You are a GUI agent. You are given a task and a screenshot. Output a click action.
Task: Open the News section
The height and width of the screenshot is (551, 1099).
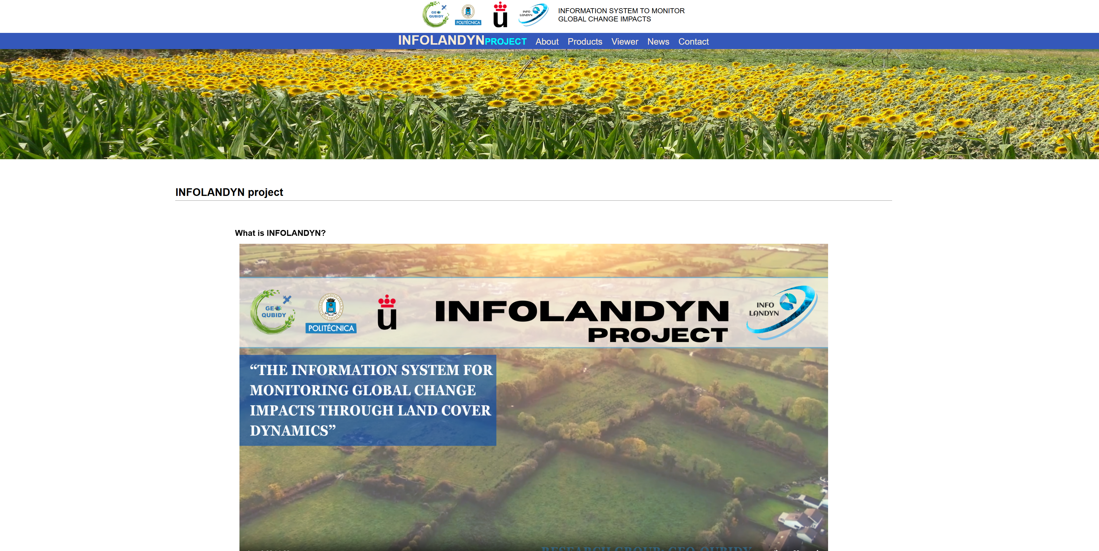(658, 42)
